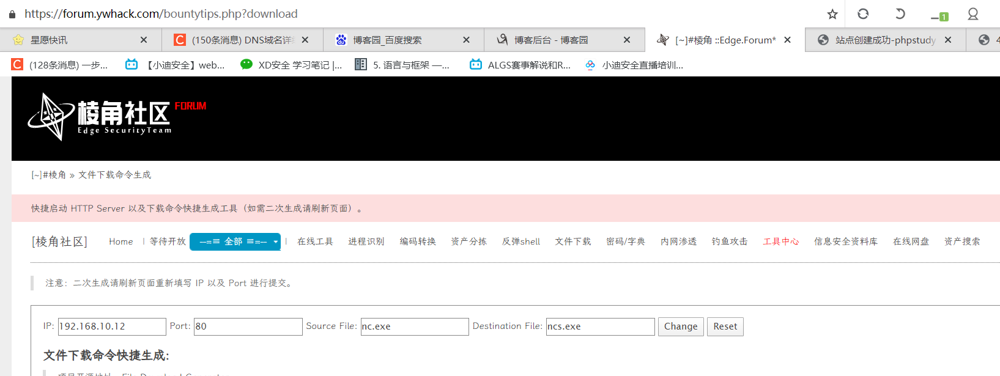The width and height of the screenshot is (1000, 376).
Task: Switch to the 站点创建成功-phpstudy tab
Action: click(886, 40)
